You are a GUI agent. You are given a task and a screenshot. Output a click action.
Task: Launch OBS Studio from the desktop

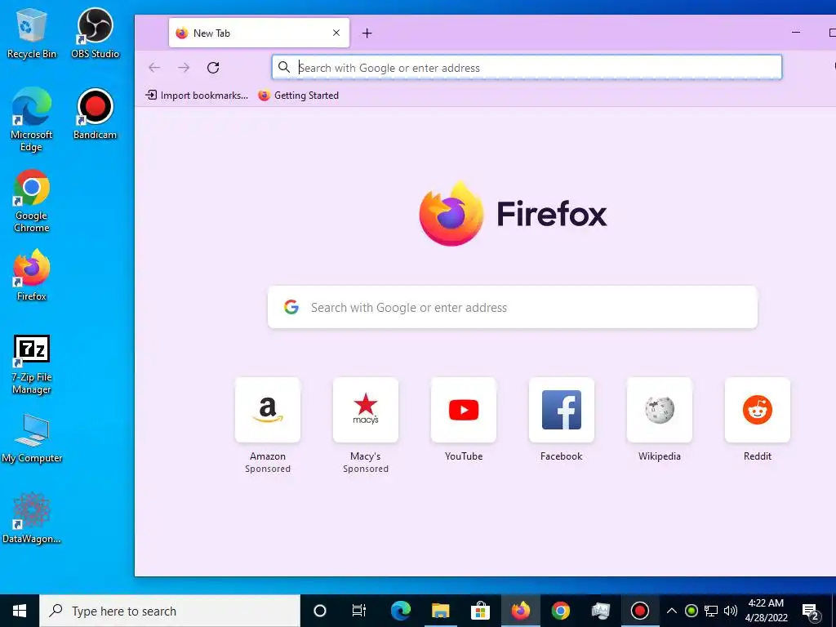point(95,33)
